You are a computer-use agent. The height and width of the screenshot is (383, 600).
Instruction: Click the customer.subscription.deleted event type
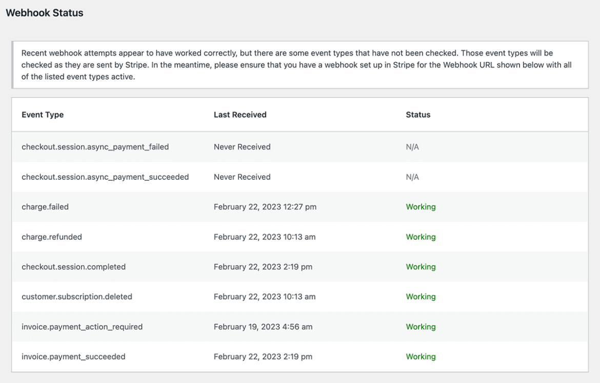click(x=77, y=296)
